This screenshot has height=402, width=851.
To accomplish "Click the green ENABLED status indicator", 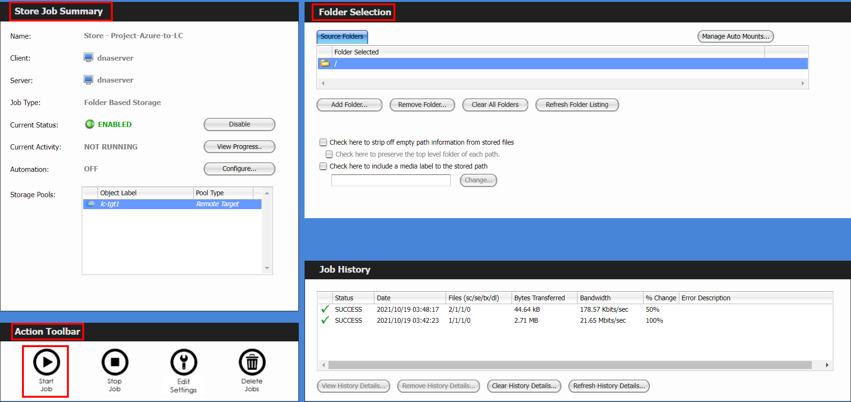I will click(x=89, y=124).
